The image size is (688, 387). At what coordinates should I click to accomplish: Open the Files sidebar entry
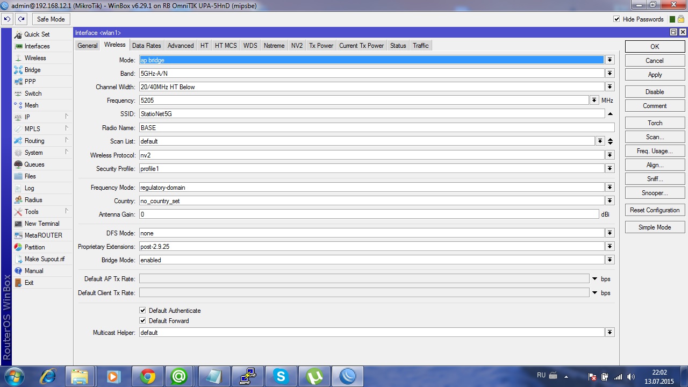pyautogui.click(x=30, y=176)
